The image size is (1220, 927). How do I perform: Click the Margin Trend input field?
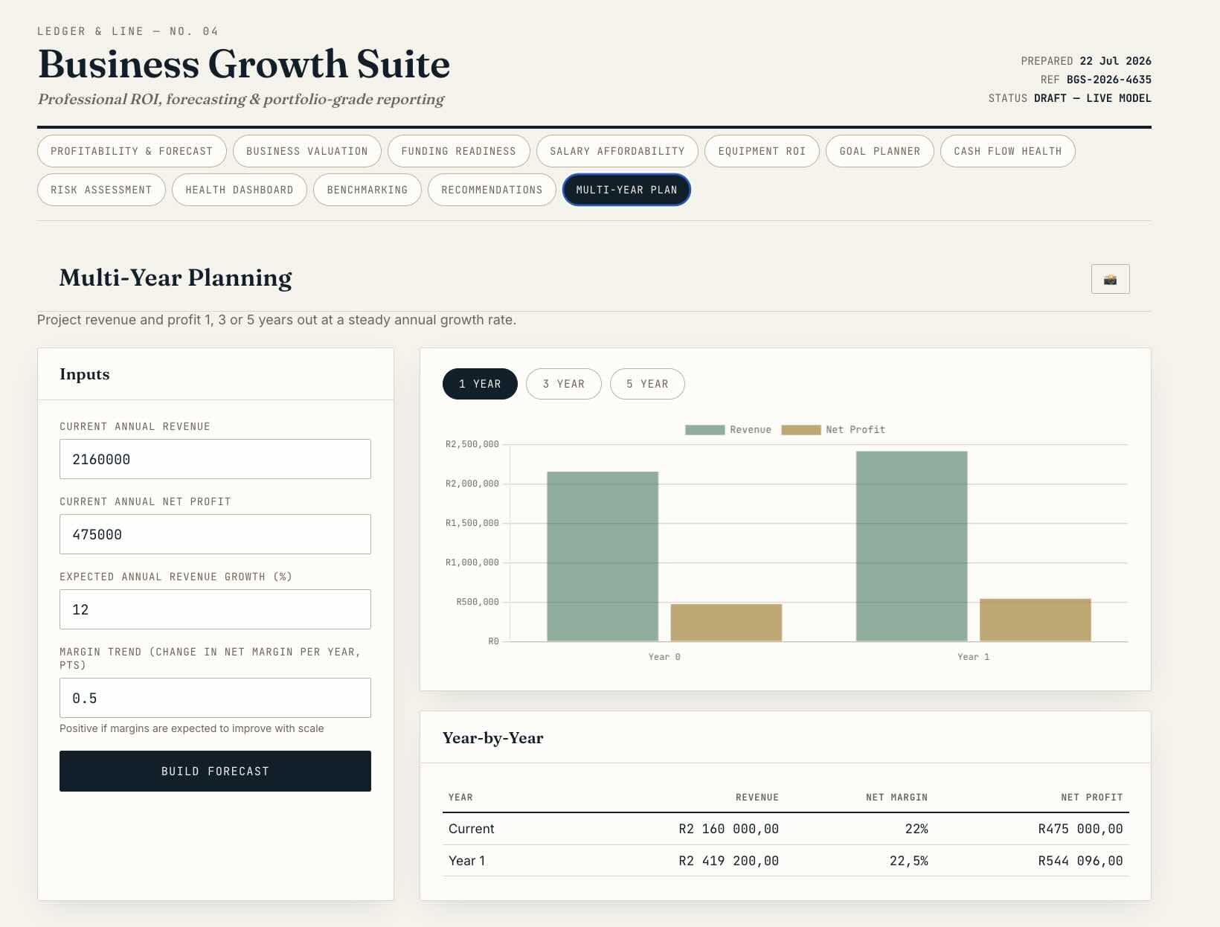pos(215,698)
